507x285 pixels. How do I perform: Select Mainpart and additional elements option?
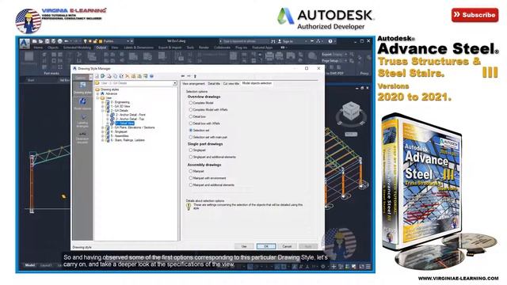tap(212, 185)
